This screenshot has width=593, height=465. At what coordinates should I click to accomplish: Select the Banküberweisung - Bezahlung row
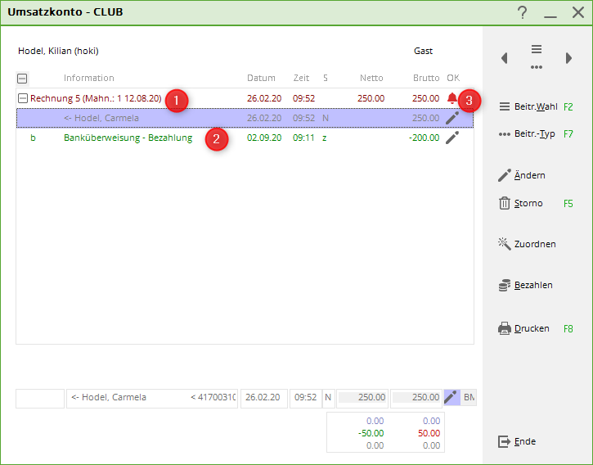pos(128,138)
